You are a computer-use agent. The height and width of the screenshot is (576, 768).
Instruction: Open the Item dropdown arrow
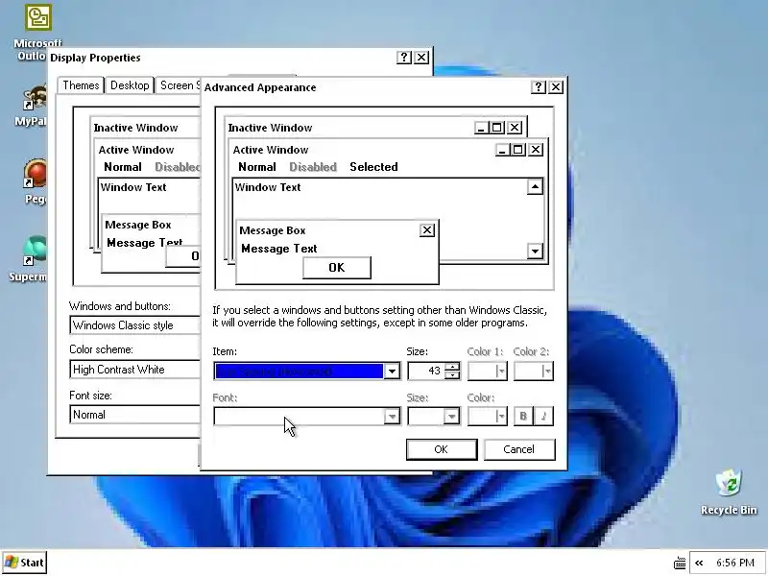click(392, 372)
